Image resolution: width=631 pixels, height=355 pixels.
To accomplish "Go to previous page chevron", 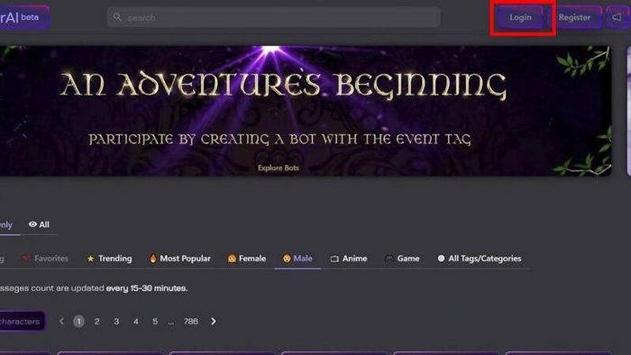I will pos(61,322).
